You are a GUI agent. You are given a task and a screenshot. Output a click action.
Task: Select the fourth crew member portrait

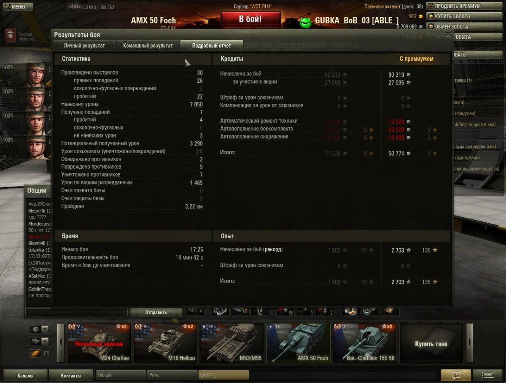pos(37,148)
